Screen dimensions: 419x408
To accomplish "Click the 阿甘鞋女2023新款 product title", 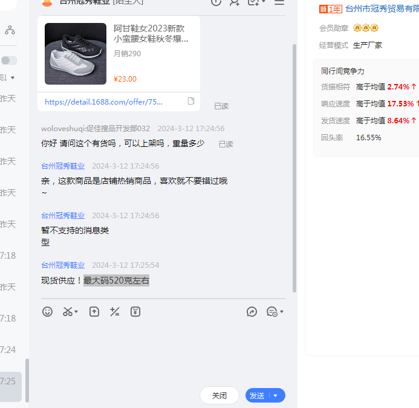I will click(151, 33).
